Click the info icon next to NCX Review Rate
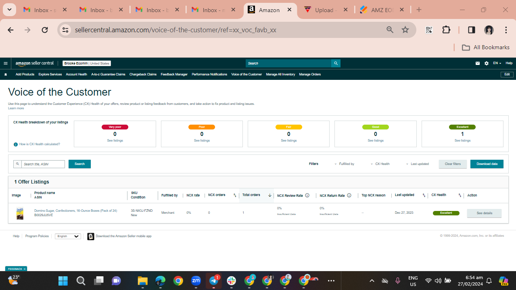 pos(307,196)
